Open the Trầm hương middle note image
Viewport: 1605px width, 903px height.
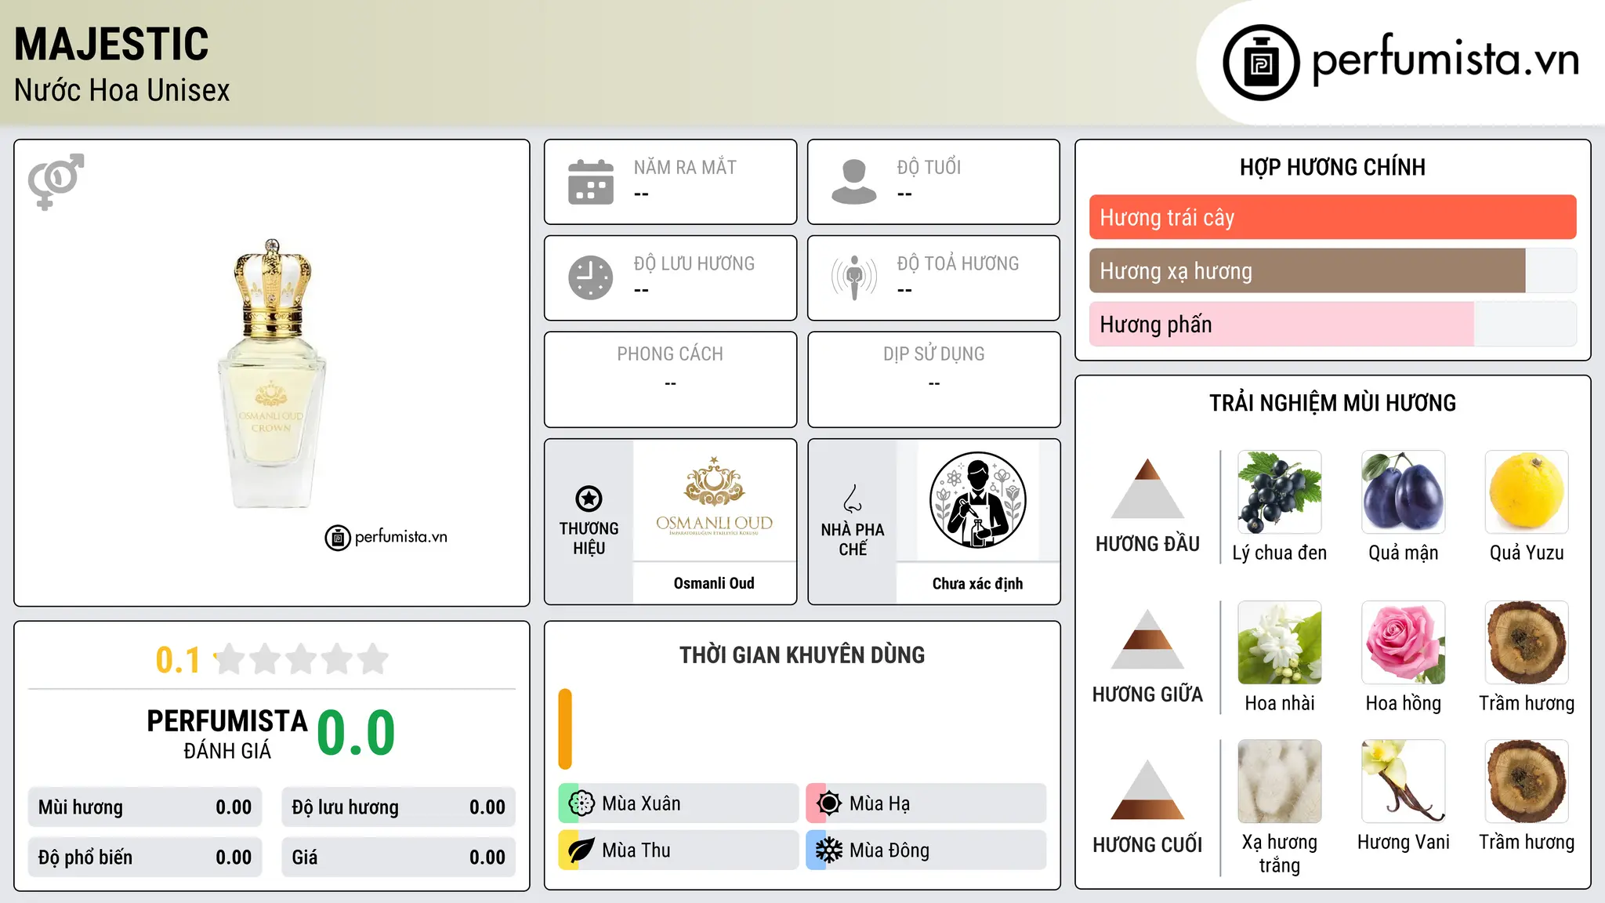(x=1527, y=643)
